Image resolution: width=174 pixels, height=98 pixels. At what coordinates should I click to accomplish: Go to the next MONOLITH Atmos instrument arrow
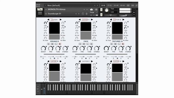click(x=87, y=10)
